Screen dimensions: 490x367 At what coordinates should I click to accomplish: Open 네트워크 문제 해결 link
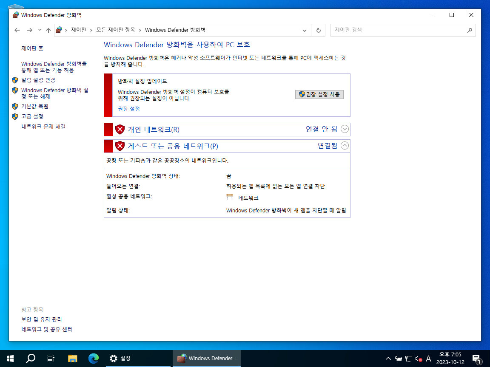(43, 127)
